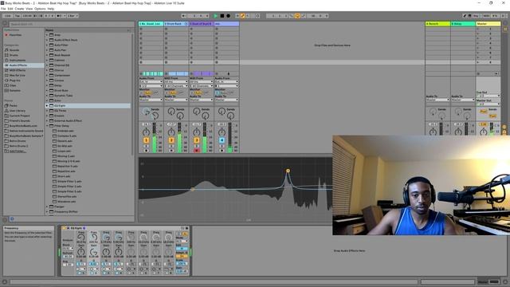This screenshot has height=287, width=510.
Task: Toggle the browser show/hide button
Action: coord(5,24)
